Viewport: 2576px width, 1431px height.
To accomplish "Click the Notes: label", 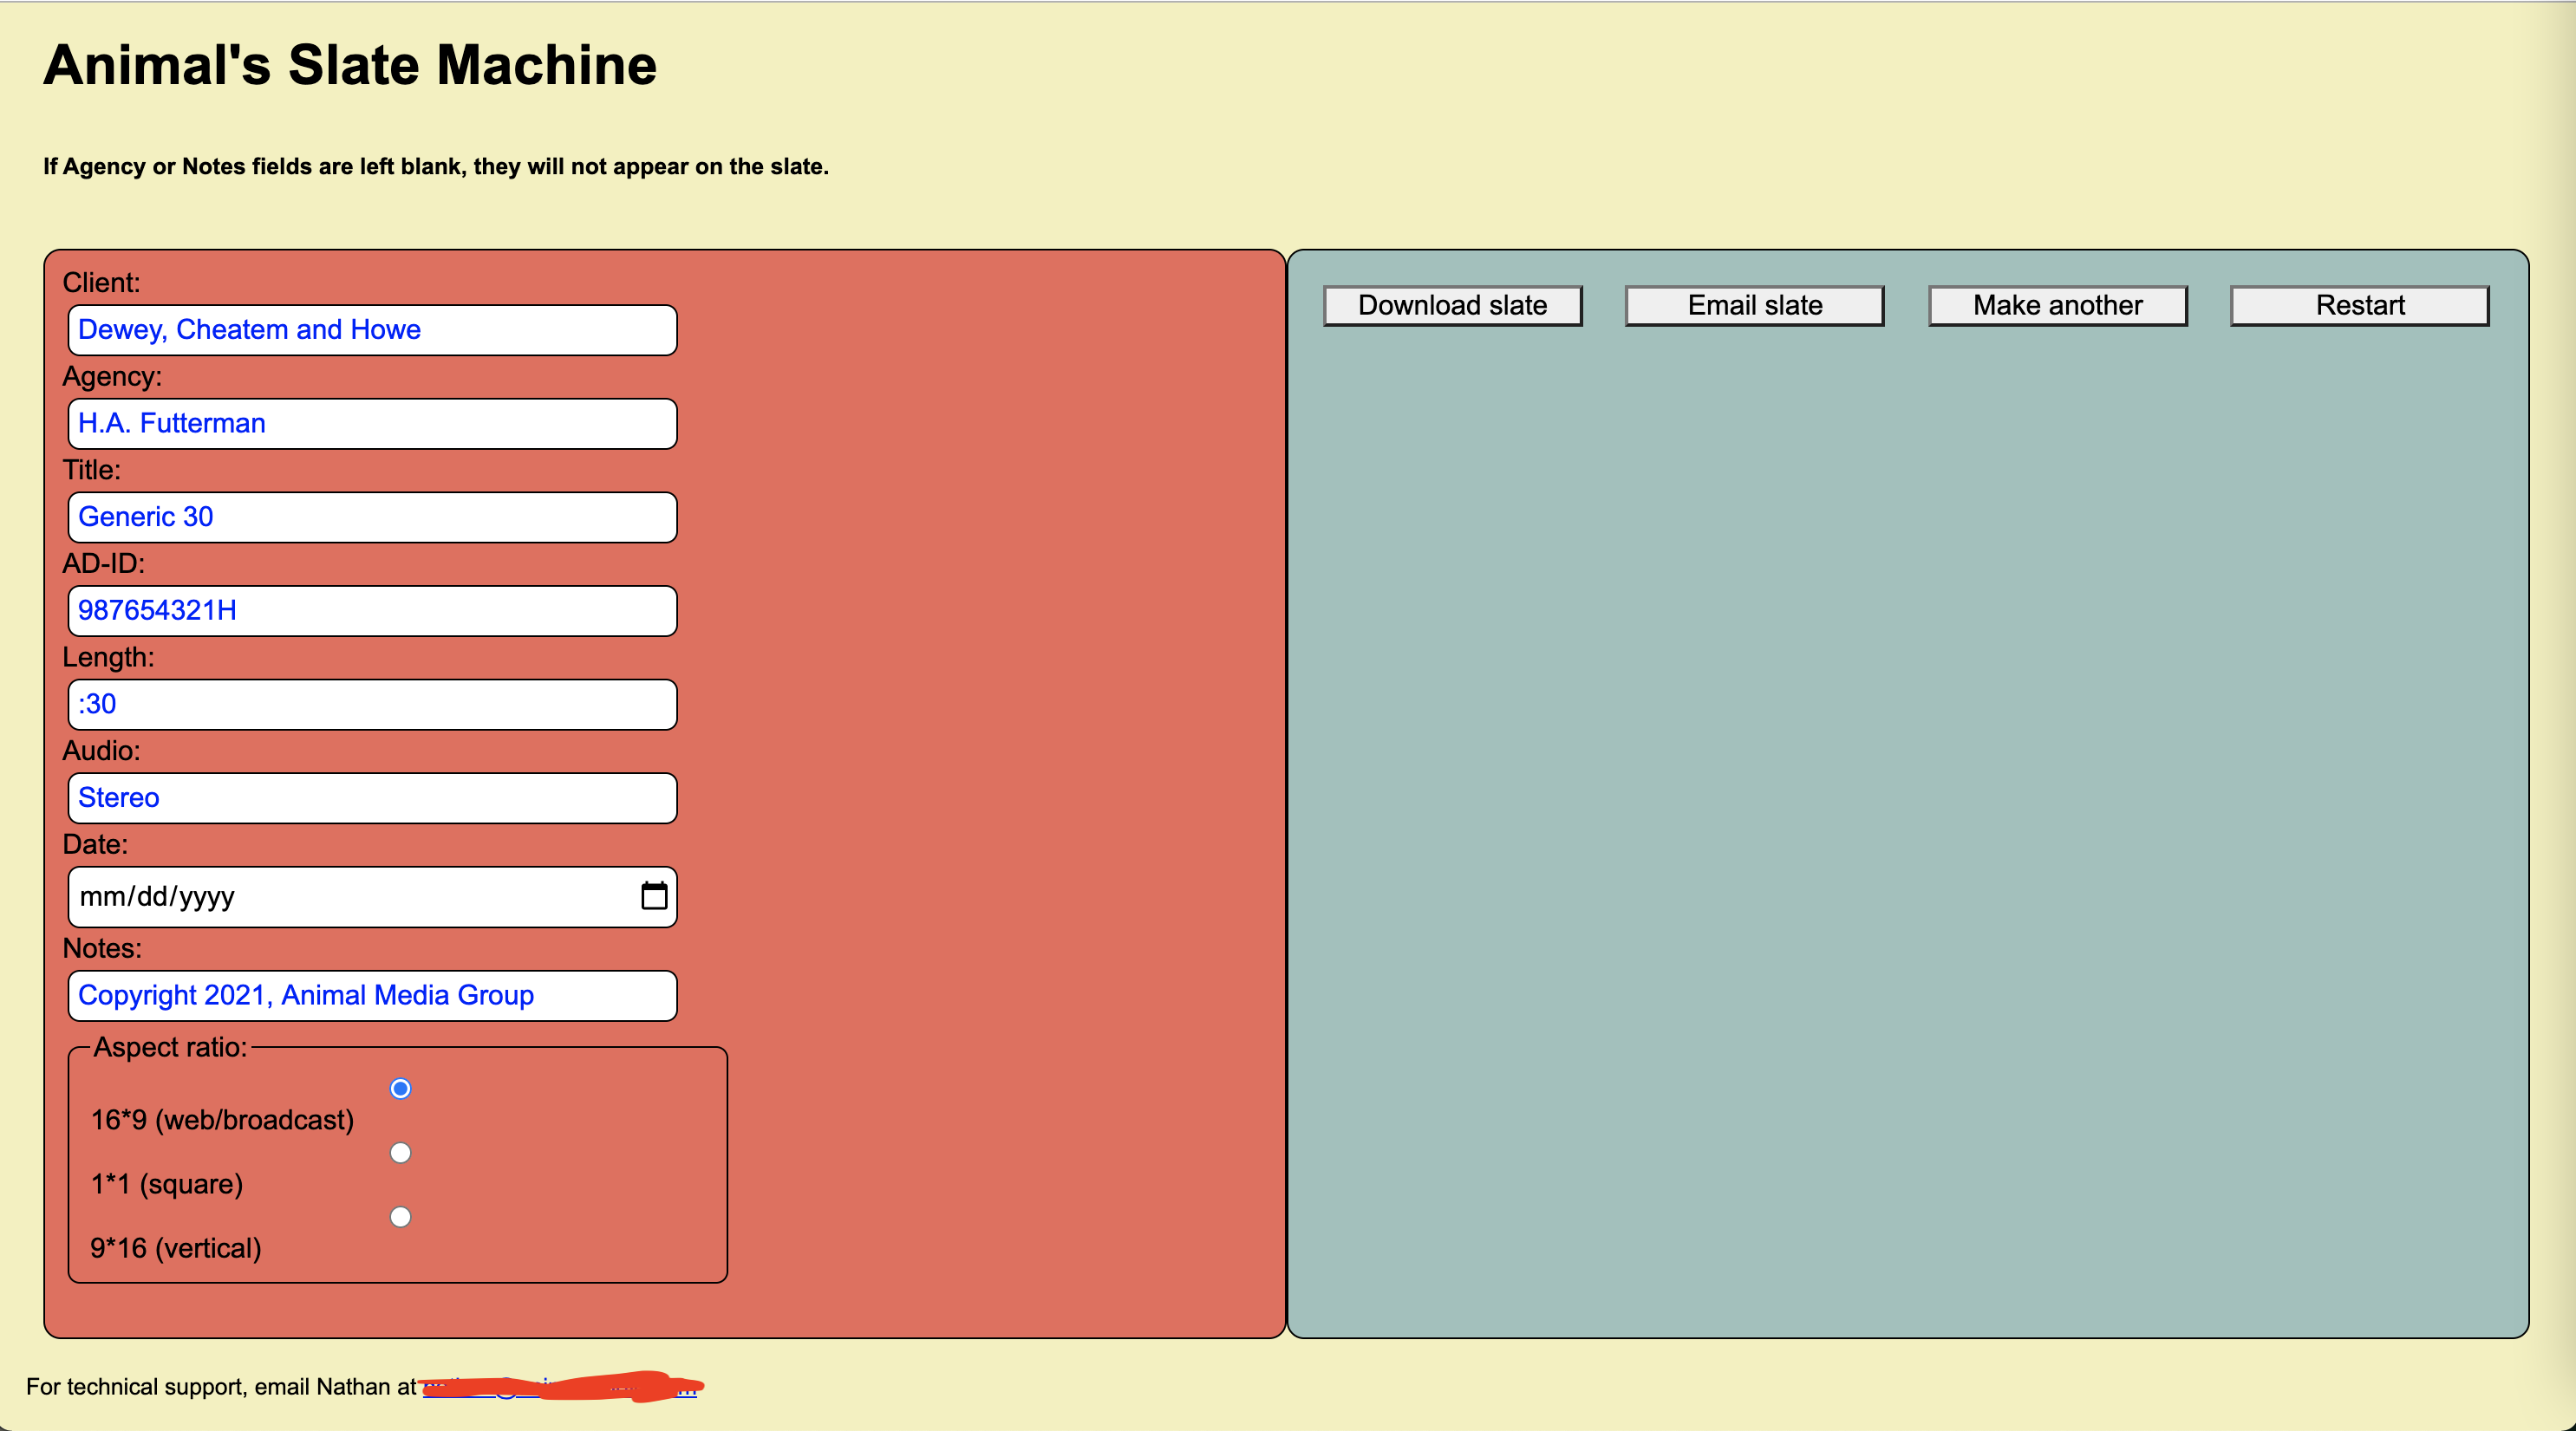I will [x=102, y=948].
